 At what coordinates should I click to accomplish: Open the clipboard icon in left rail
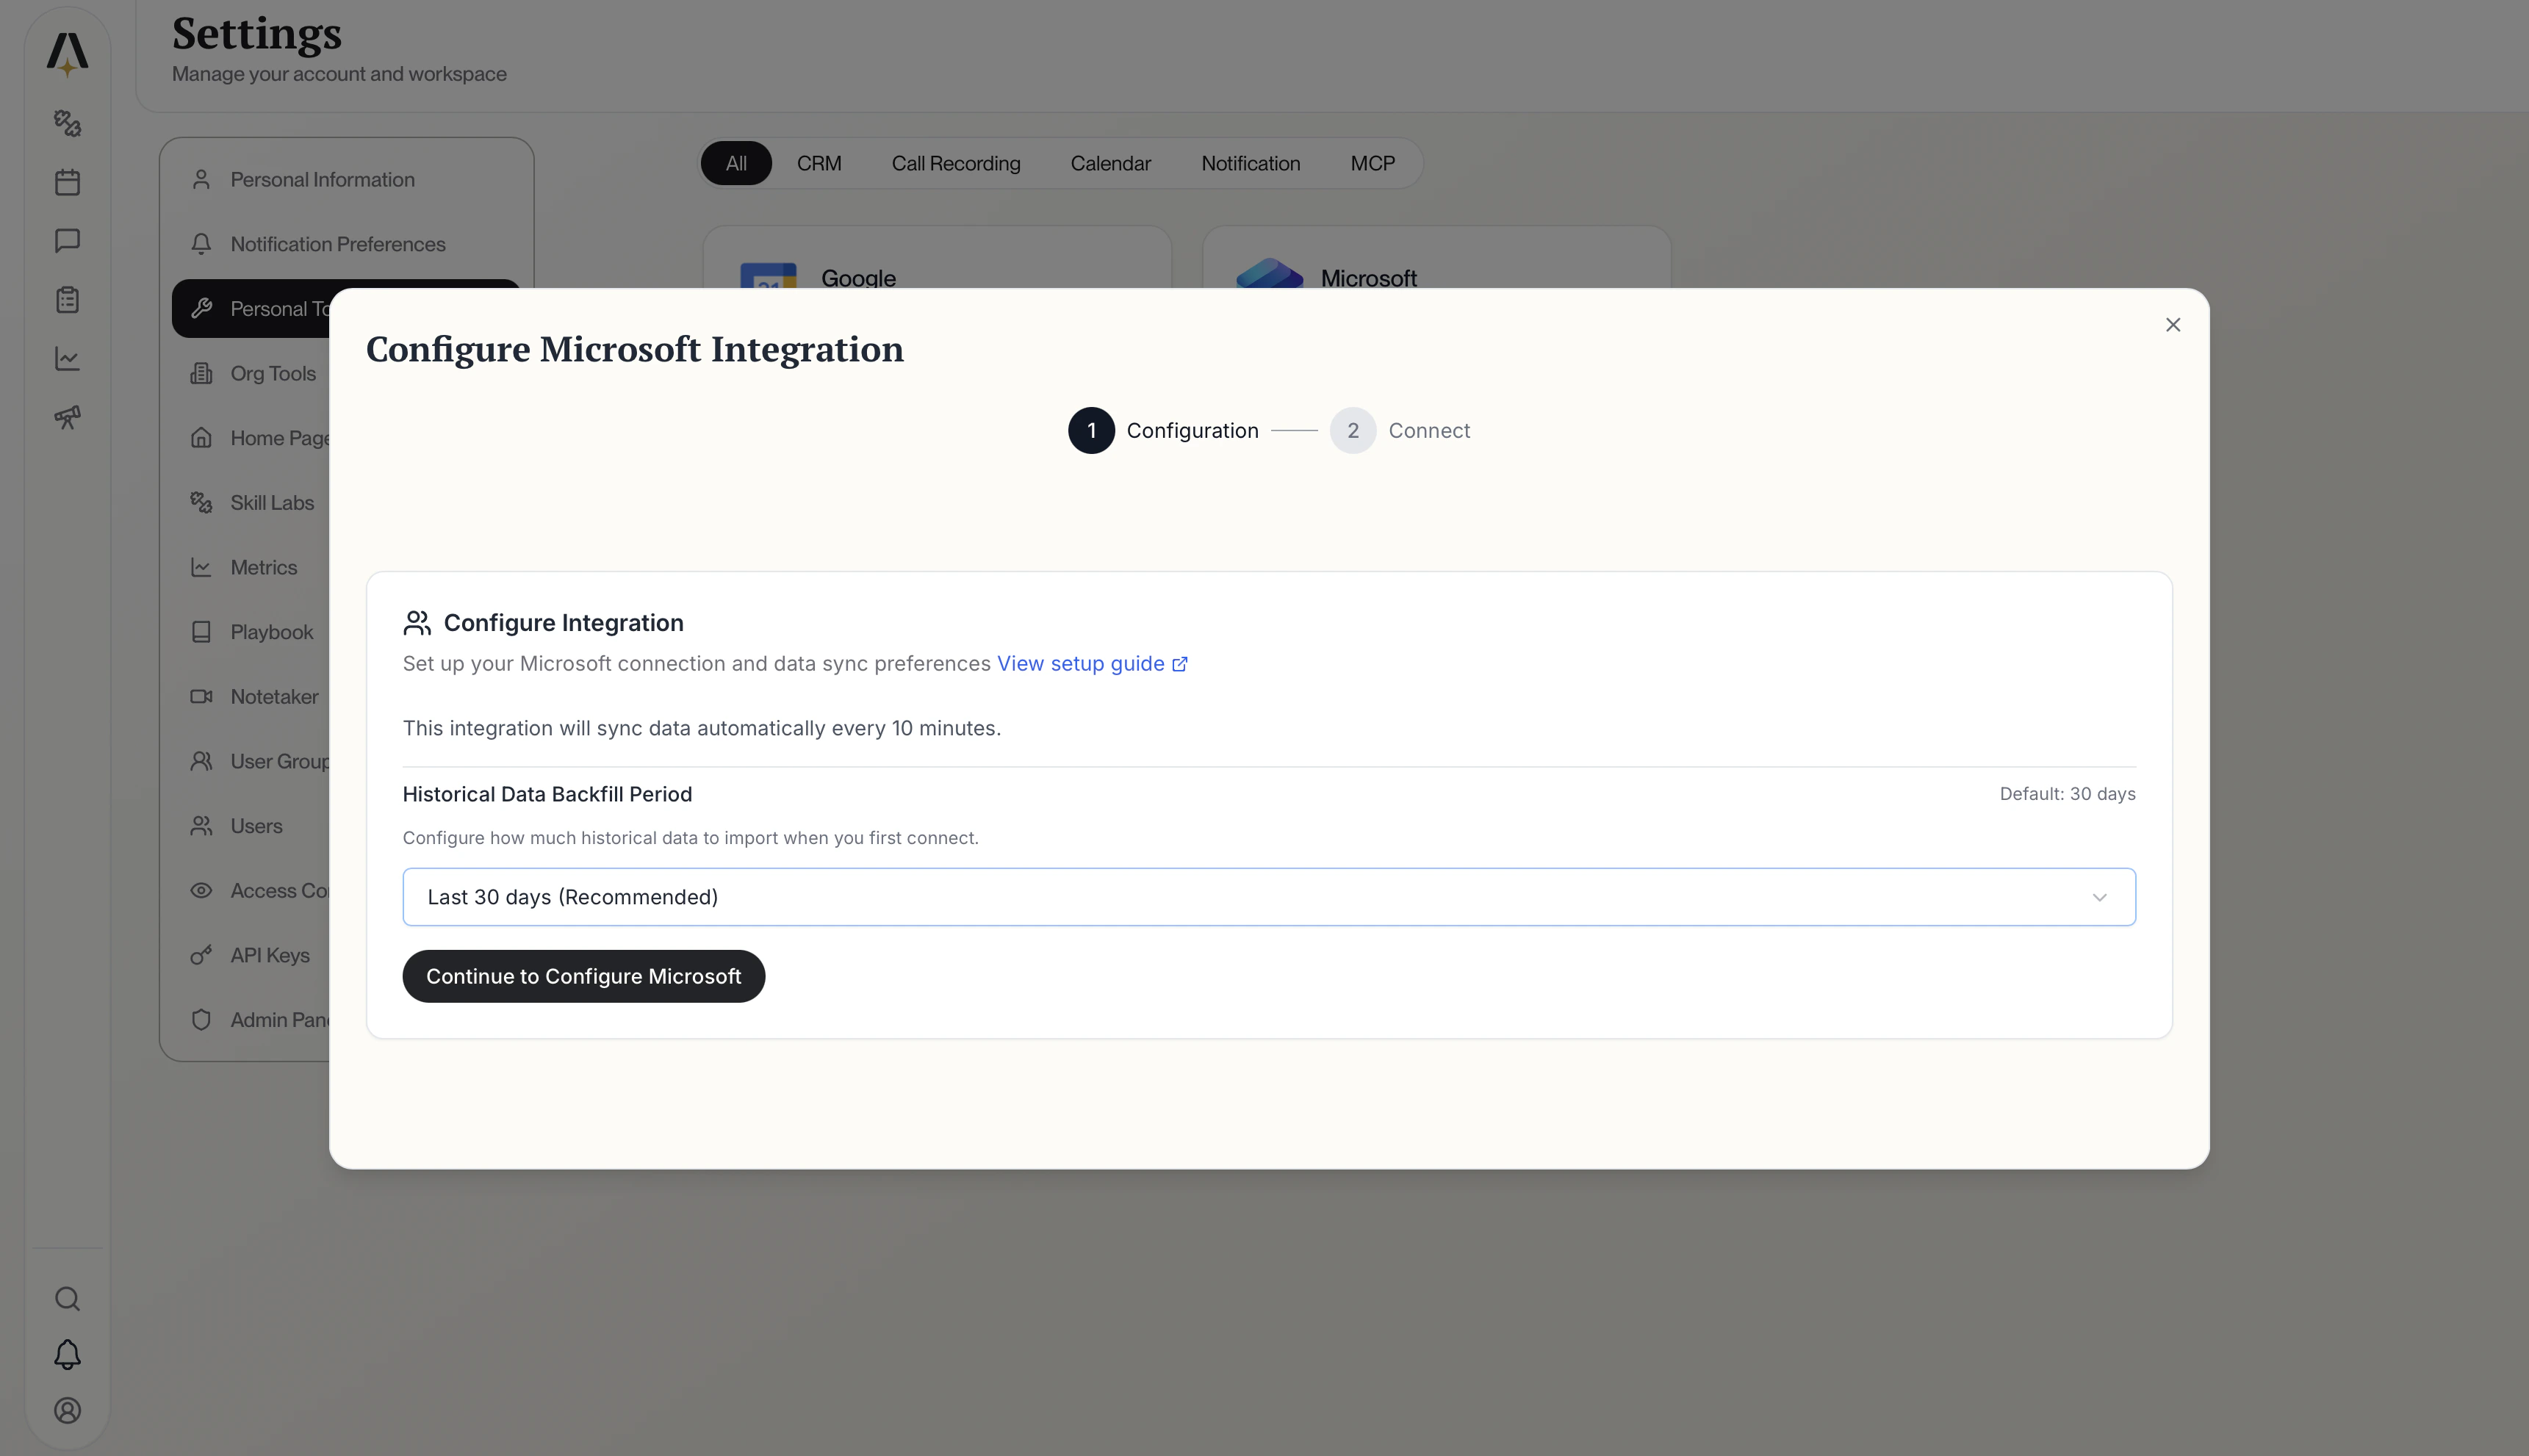[x=67, y=300]
